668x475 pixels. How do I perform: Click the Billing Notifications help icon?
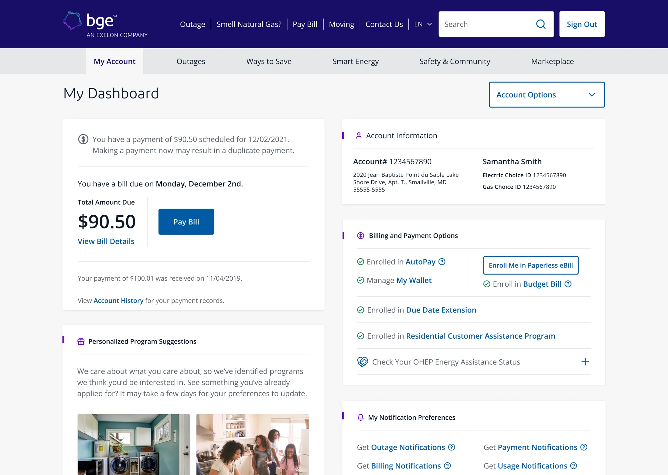[448, 466]
